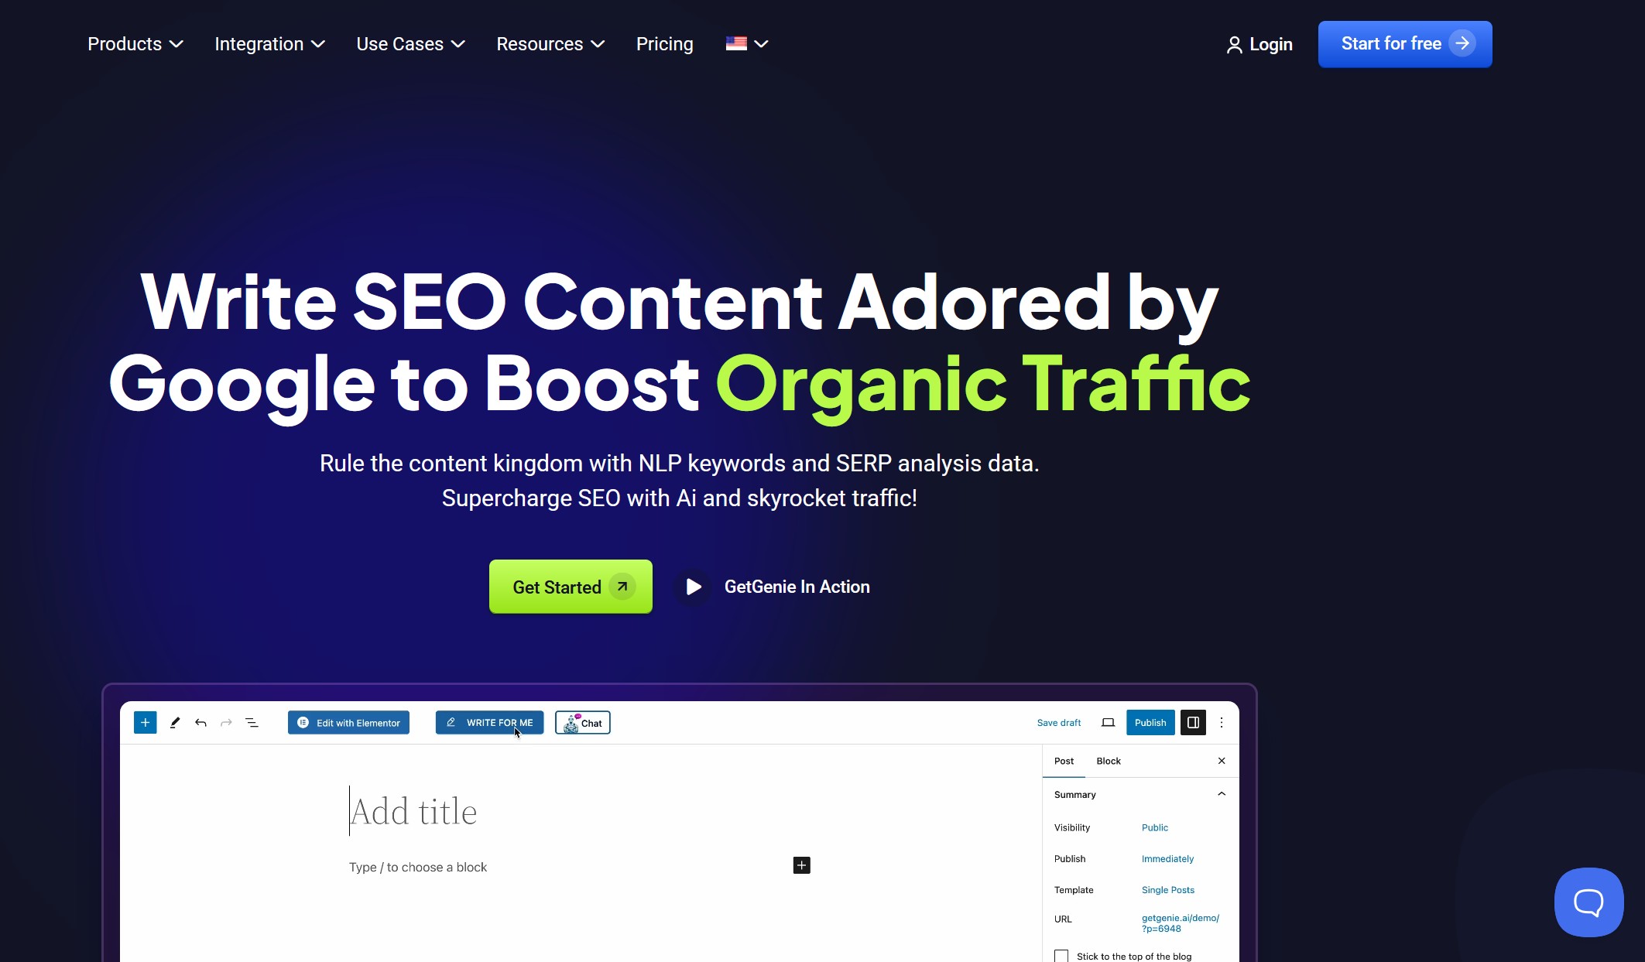
Task: Click the getgenie.ai demo URL link
Action: pos(1180,922)
